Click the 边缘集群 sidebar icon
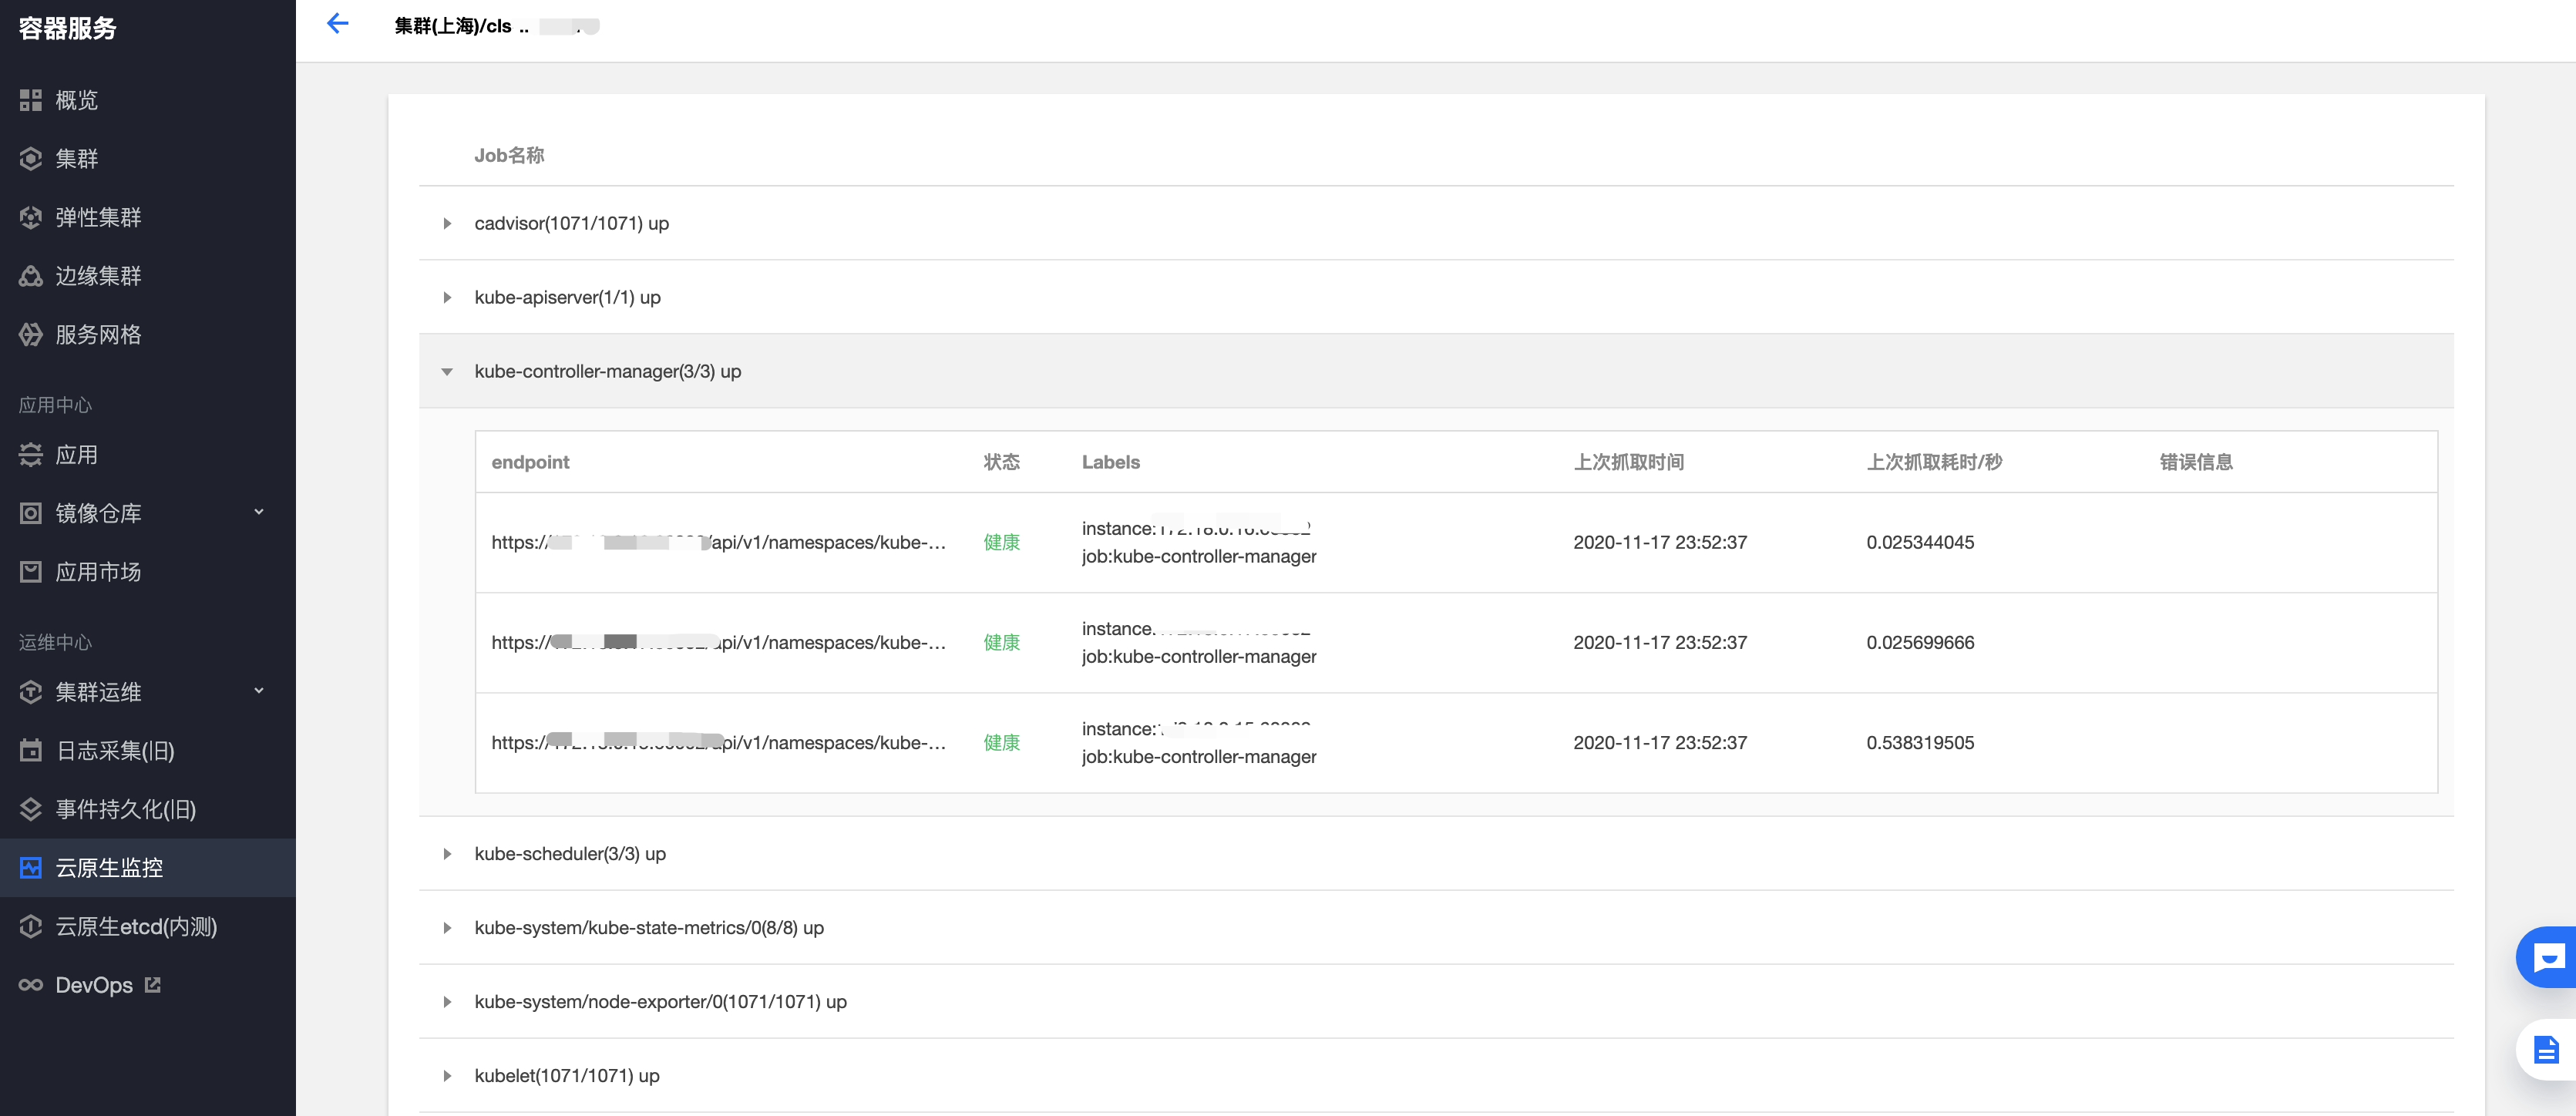The image size is (2576, 1116). pos(31,276)
